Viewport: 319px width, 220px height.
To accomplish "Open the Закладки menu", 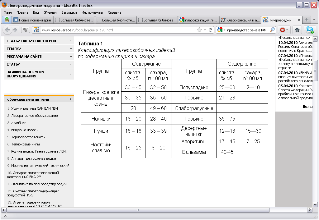I will pyautogui.click(x=69, y=12).
